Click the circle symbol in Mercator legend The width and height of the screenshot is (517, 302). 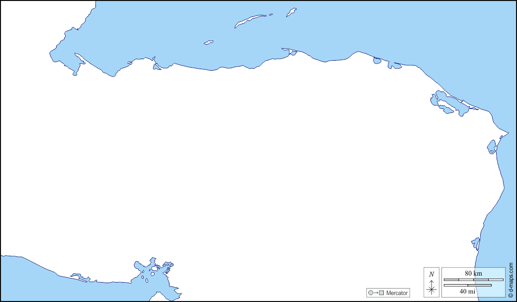point(371,293)
